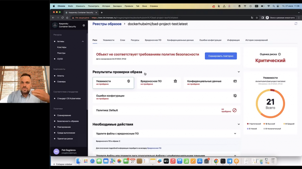
Task: Open Safari from the Dock
Action: tap(92, 161)
